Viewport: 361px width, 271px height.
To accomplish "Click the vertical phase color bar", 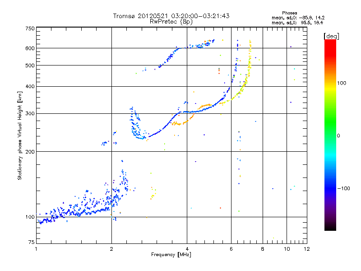I will 330,135.
